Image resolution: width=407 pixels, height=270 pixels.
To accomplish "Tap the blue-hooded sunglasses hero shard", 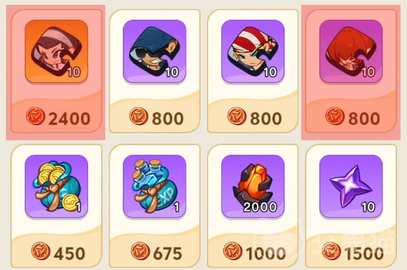I will [x=154, y=51].
